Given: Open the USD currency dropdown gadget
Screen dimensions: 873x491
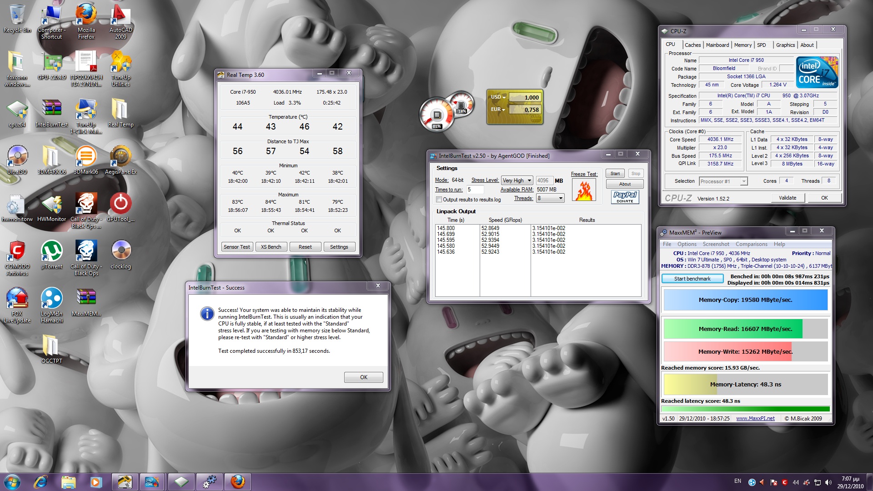Looking at the screenshot, I should point(498,97).
